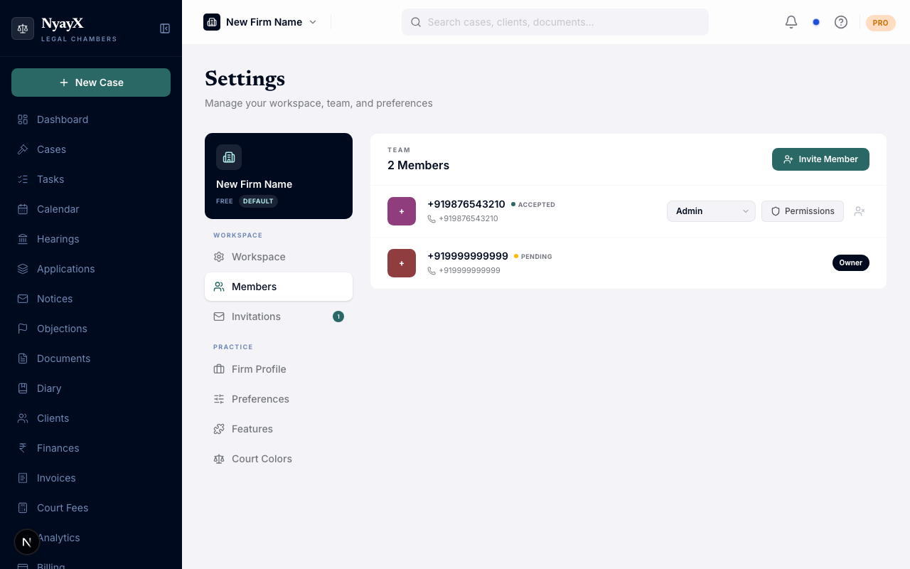Click the NyayX logo avatar bottom left
This screenshot has height=569, width=910.
click(x=26, y=542)
